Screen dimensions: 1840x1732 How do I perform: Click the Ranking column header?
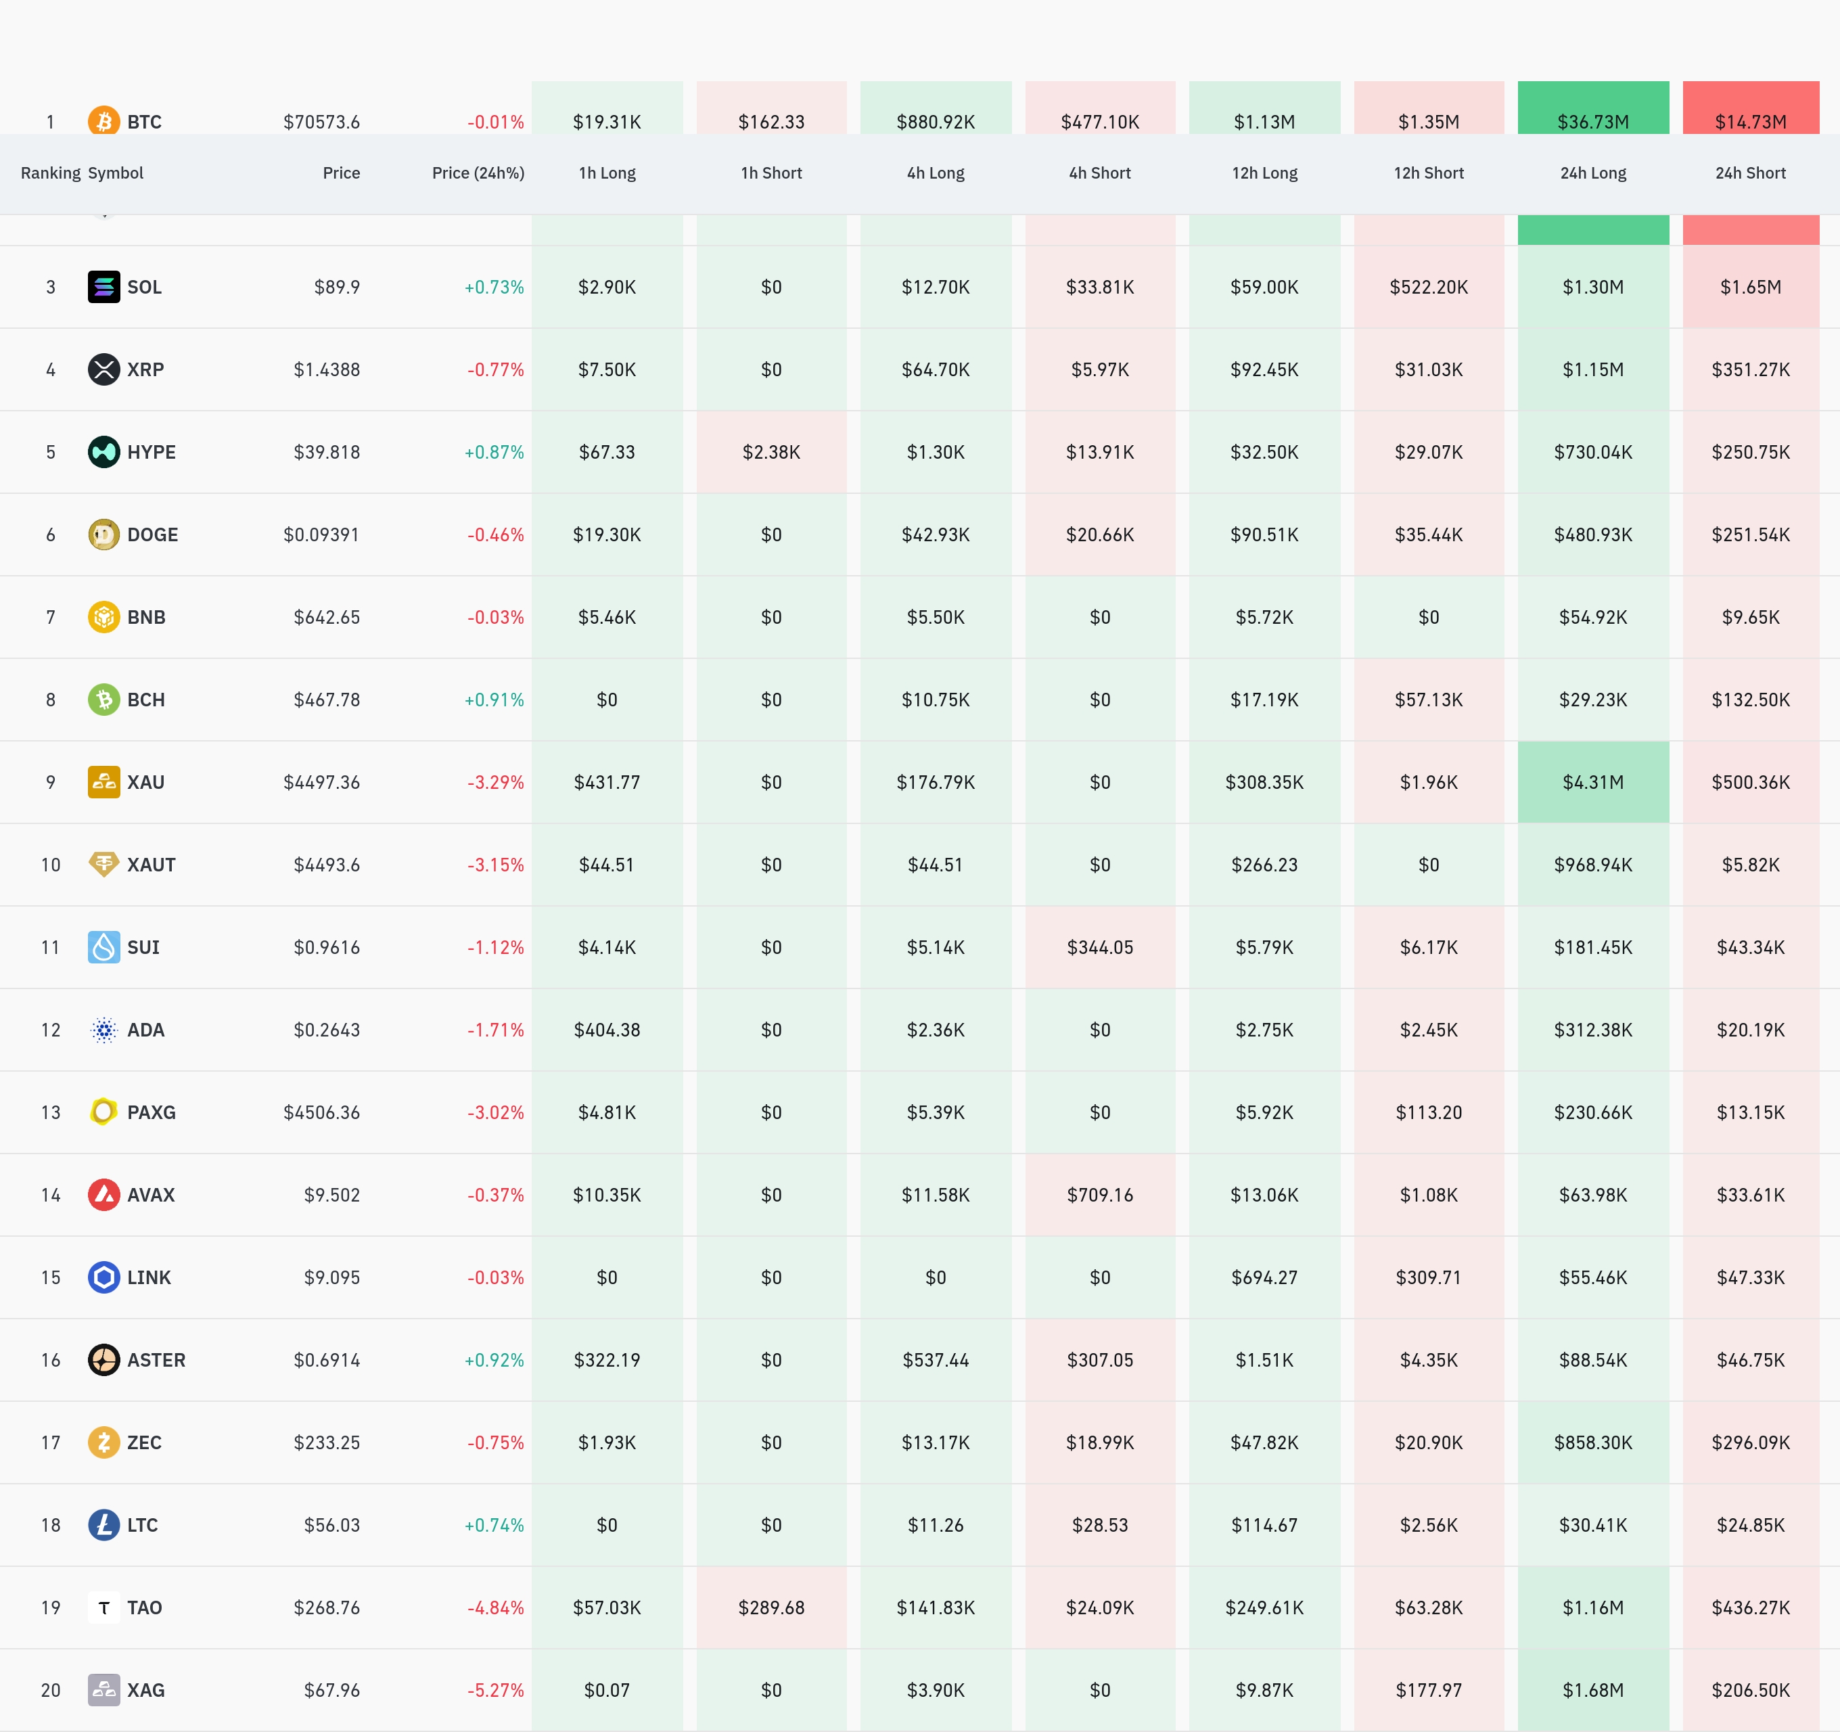point(50,173)
